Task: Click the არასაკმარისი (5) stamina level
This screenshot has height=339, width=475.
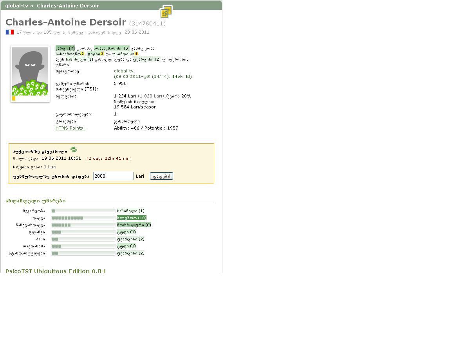Action: click(112, 49)
